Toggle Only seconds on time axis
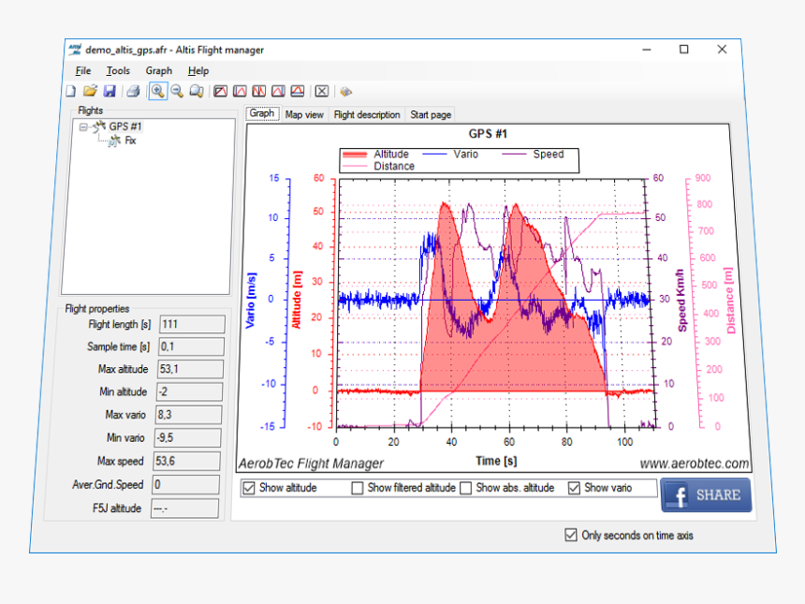805x604 pixels. click(x=571, y=536)
